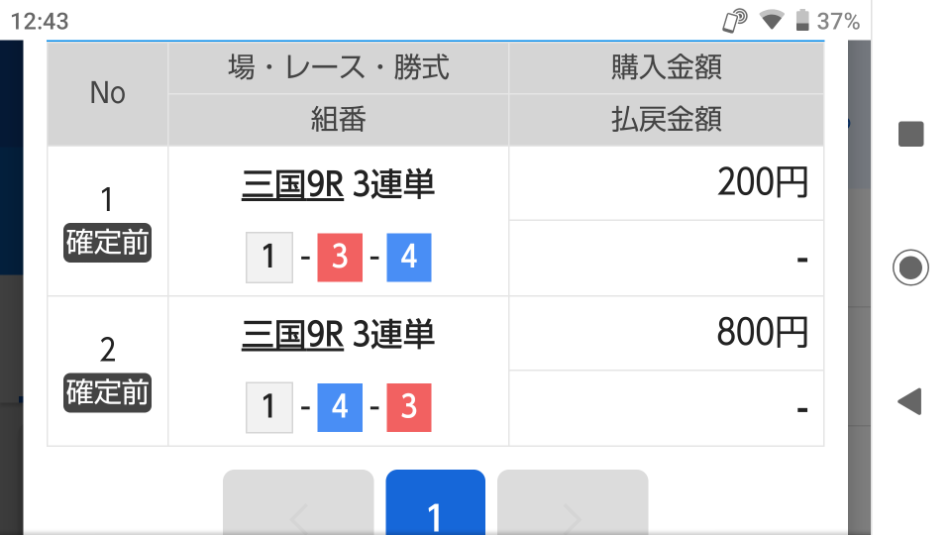Viewport: 951px width, 535px height.
Task: Click the 800円 purchase amount cell
Action: tap(666, 333)
